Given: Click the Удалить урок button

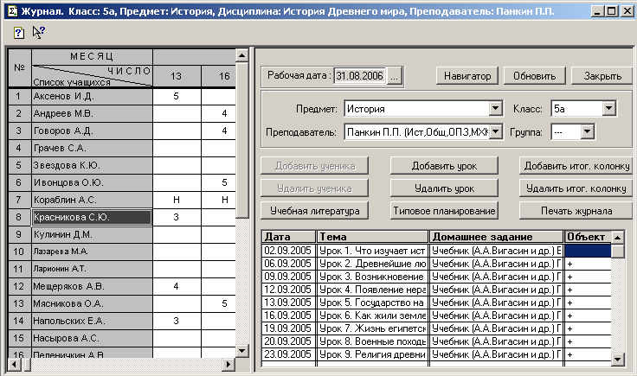Looking at the screenshot, I should [444, 188].
